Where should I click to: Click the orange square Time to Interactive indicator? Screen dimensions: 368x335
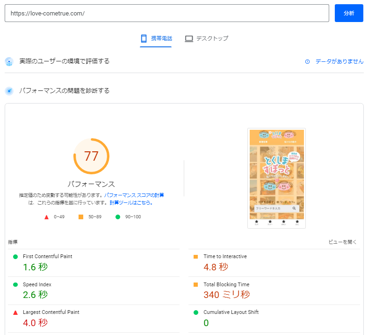click(196, 257)
